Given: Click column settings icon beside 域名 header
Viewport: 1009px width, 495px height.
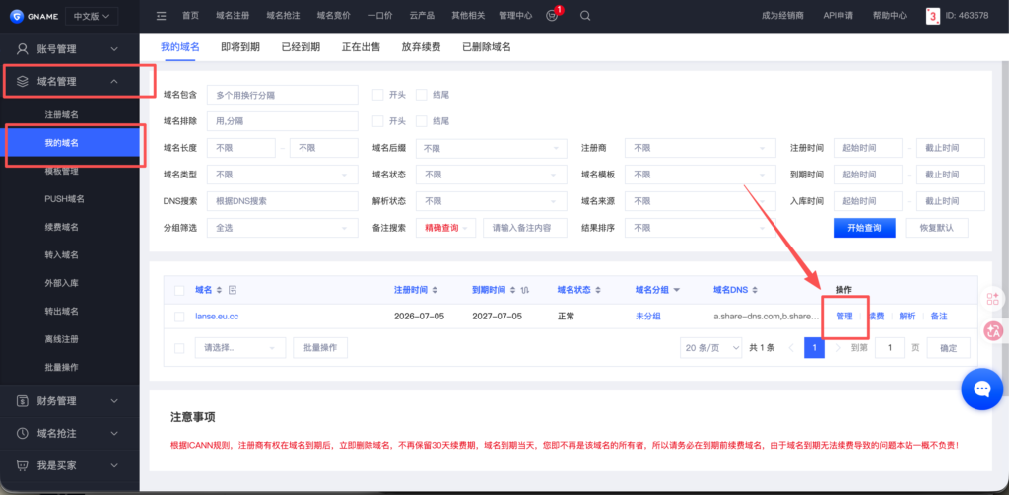Looking at the screenshot, I should coord(233,290).
